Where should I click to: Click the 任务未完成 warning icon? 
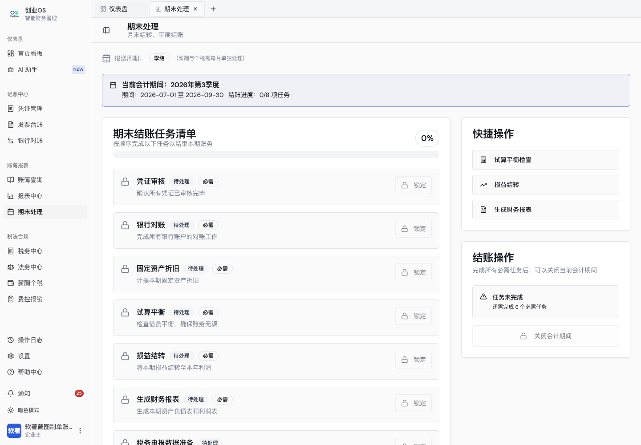pyautogui.click(x=483, y=297)
